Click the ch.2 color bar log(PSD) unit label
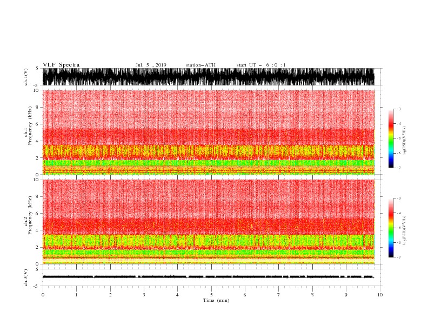The height and width of the screenshot is (331, 428). click(x=405, y=230)
